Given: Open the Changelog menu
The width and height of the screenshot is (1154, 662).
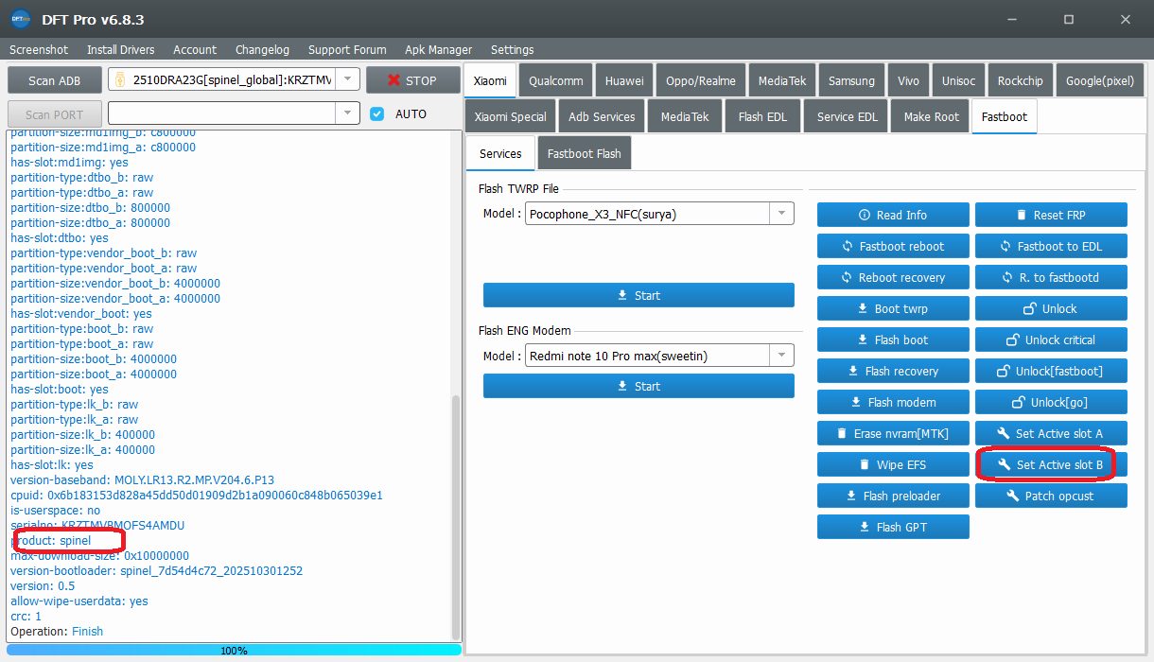Looking at the screenshot, I should [x=262, y=49].
